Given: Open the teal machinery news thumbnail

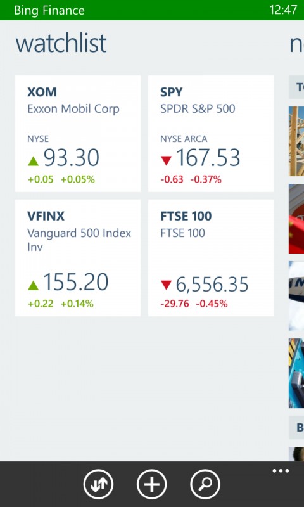Looking at the screenshot, I should pyautogui.click(x=296, y=373).
